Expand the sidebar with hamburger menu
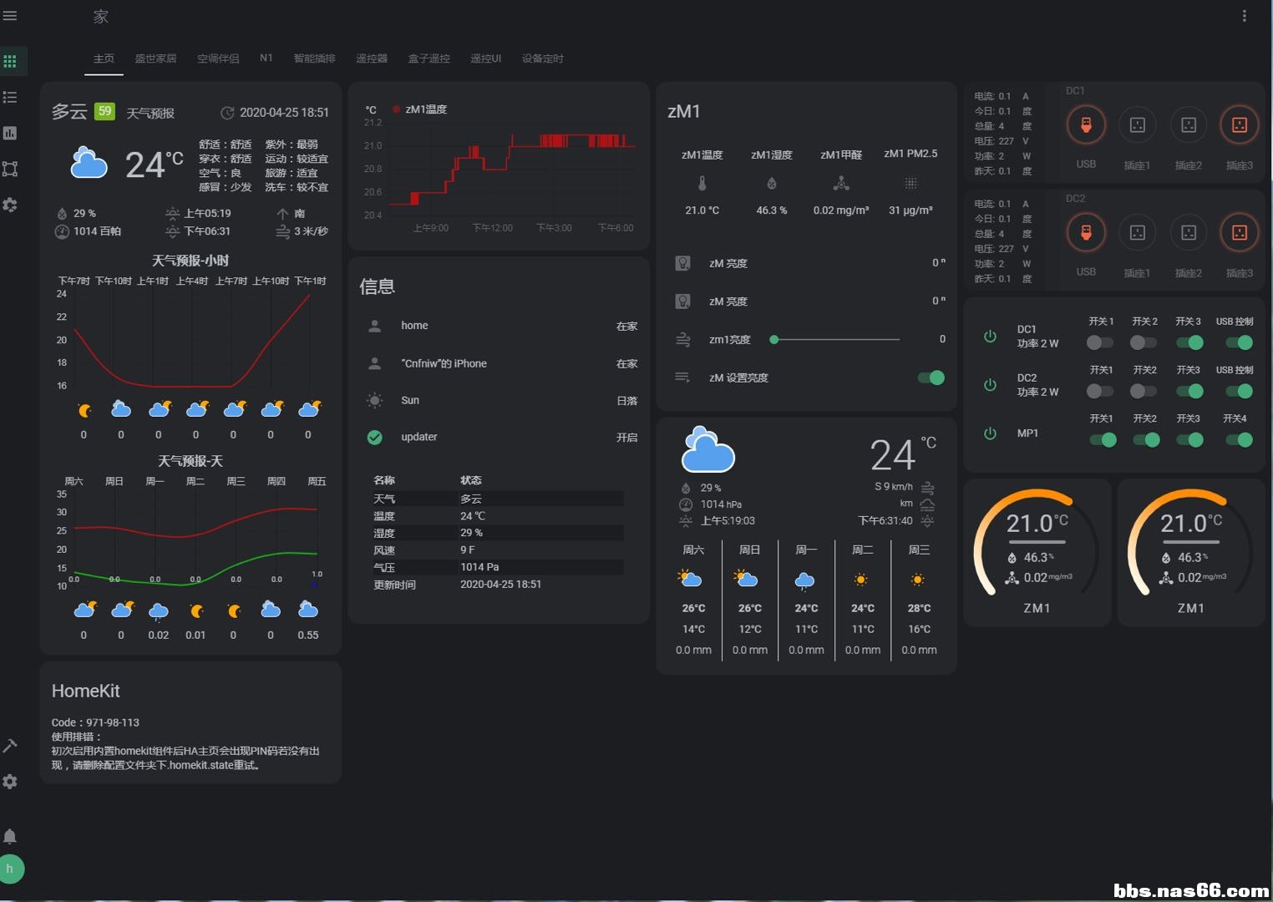Image resolution: width=1273 pixels, height=902 pixels. [x=10, y=16]
